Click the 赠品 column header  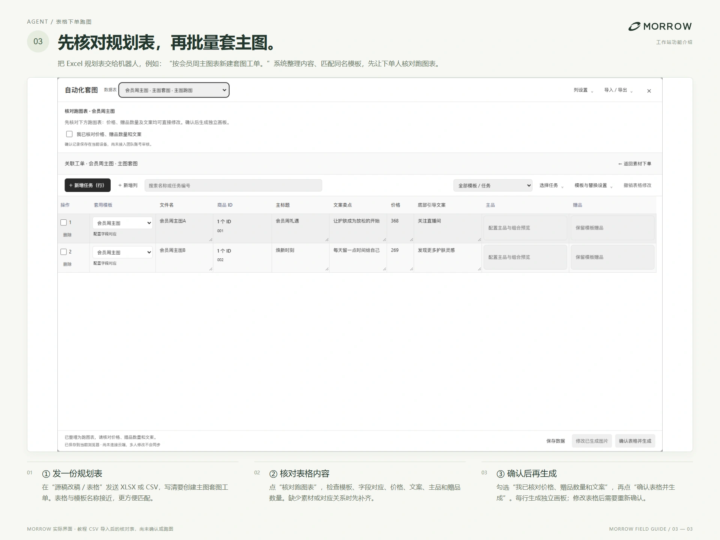(x=577, y=205)
